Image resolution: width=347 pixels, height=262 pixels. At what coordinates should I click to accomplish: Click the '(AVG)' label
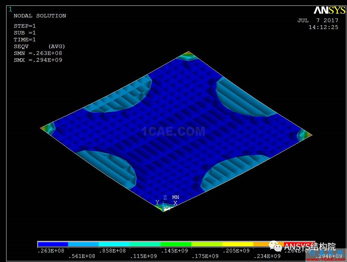point(57,46)
